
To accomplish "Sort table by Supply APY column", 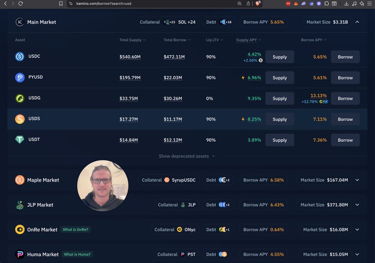I will coord(249,40).
